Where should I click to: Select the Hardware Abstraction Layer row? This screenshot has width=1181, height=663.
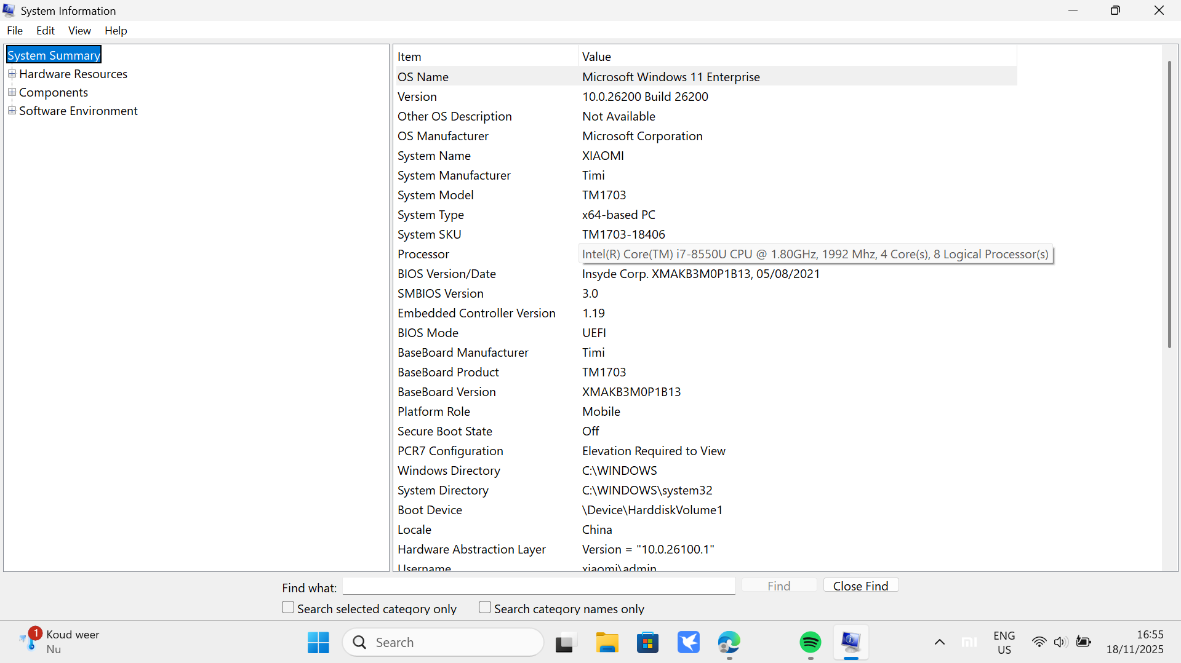[x=705, y=549]
